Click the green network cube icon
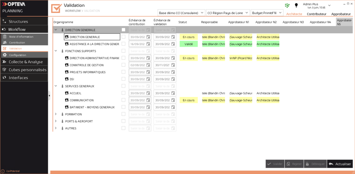Screen dimensions: 355x174 coord(287,6)
